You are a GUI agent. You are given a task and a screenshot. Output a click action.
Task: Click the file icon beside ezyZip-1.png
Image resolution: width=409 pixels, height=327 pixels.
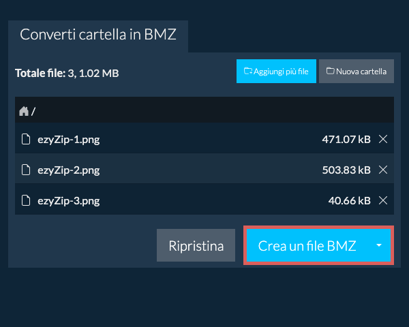tap(26, 139)
